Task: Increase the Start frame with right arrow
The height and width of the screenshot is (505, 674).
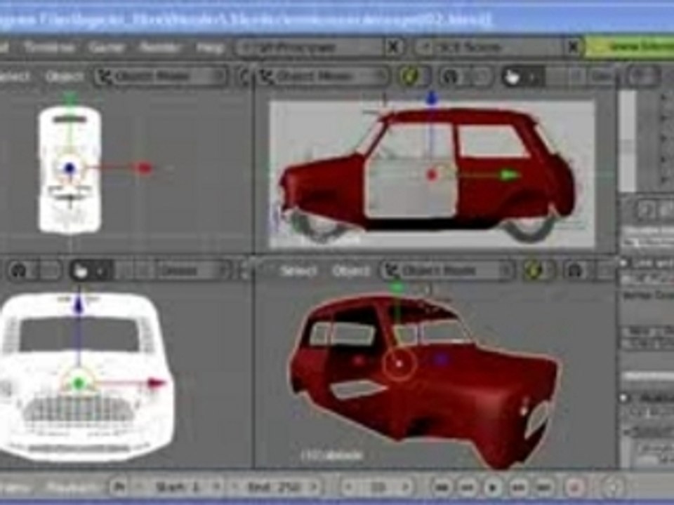Action: click(x=217, y=487)
